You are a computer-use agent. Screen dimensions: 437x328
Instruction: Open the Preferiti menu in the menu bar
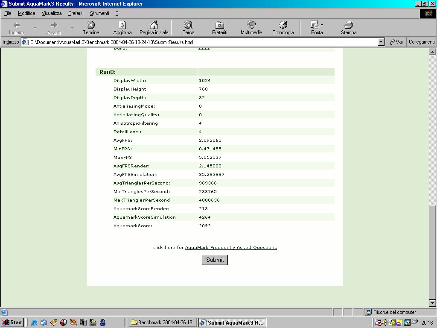pyautogui.click(x=76, y=13)
